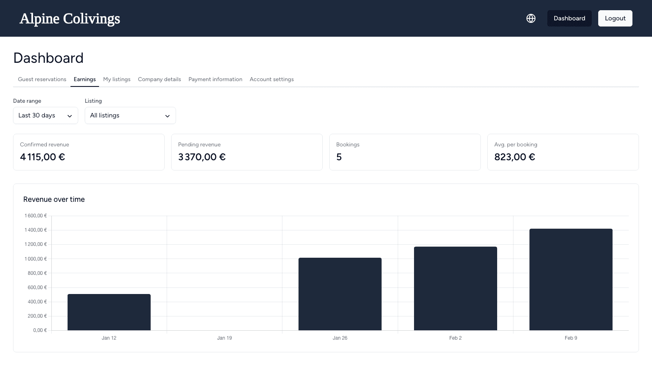Click the Dashboard navigation button

569,18
